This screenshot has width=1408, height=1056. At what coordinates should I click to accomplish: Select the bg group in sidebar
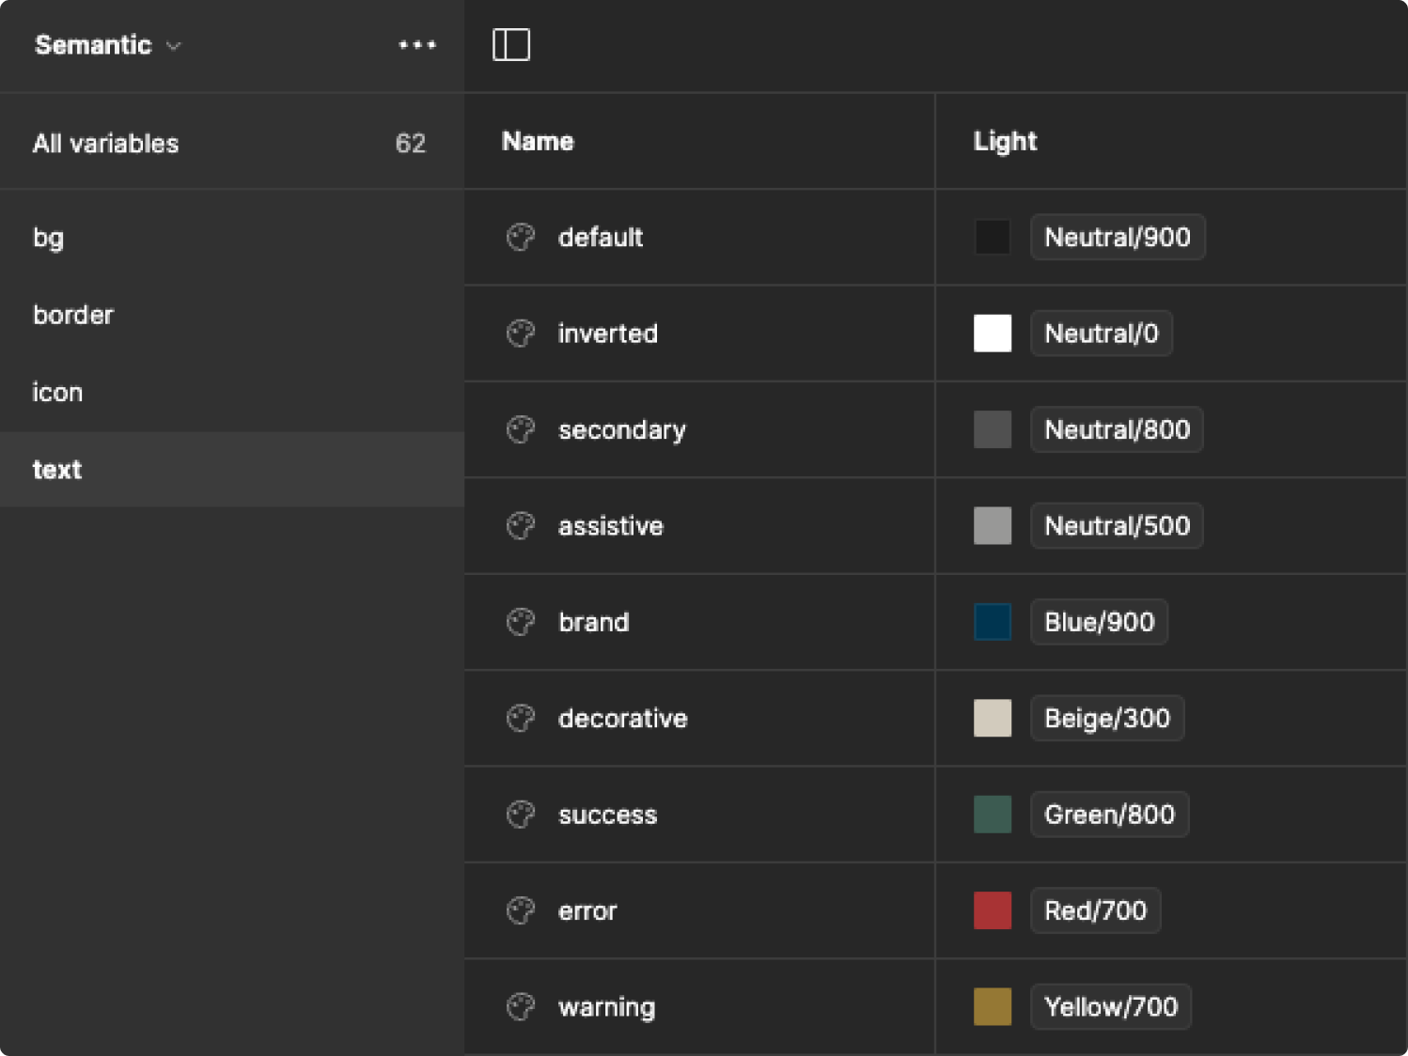[x=49, y=238]
